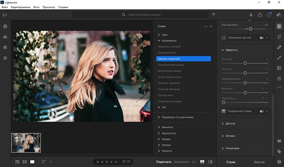Screen dimensions: 284x167
Task: Open the Просмотр menu
Action: [x=49, y=7]
